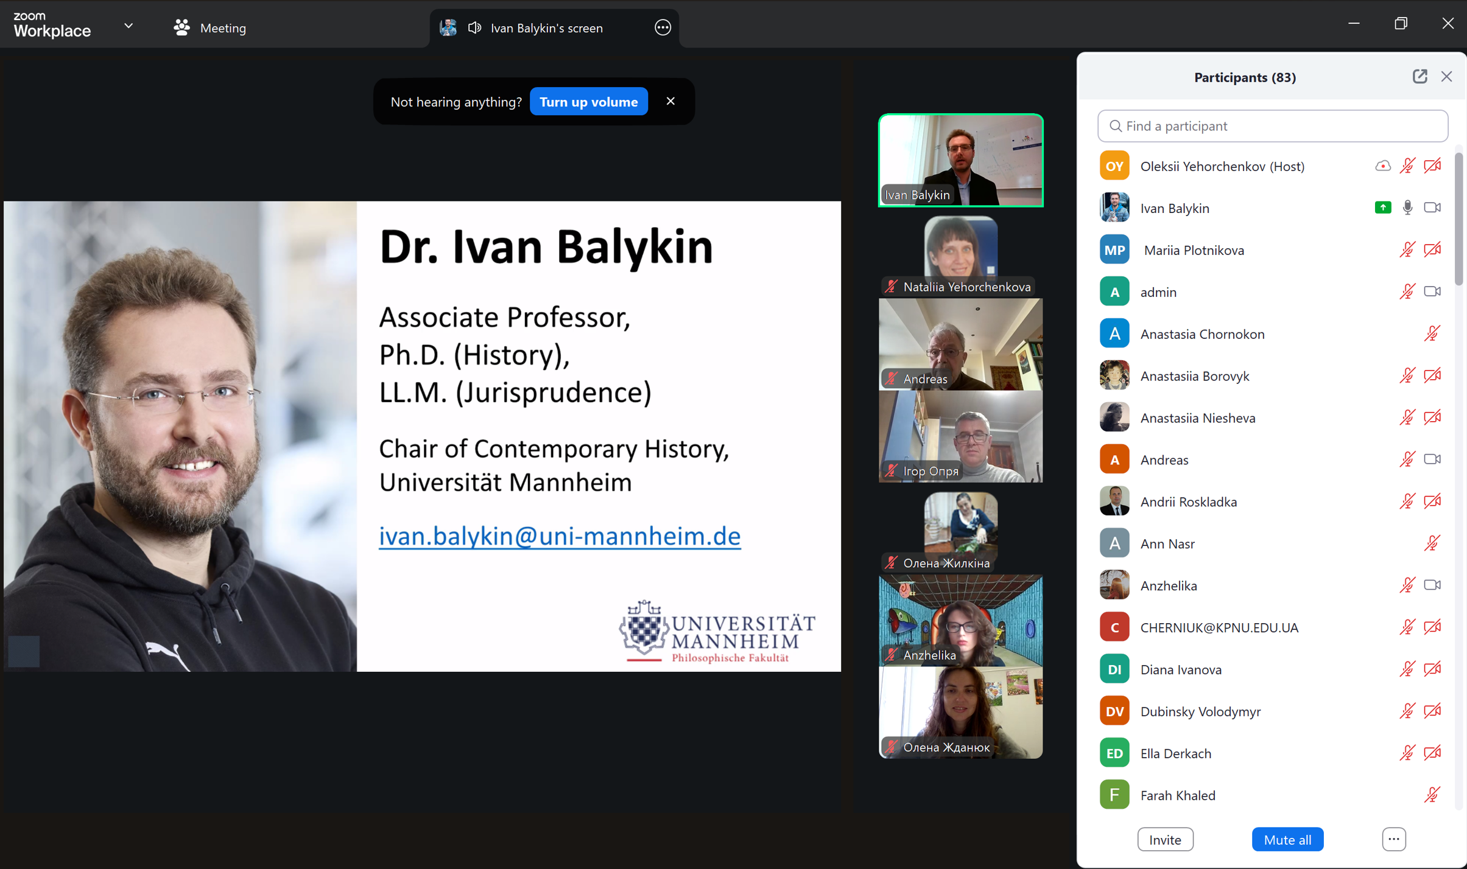Click the Turn up volume button
The image size is (1467, 869).
click(588, 102)
